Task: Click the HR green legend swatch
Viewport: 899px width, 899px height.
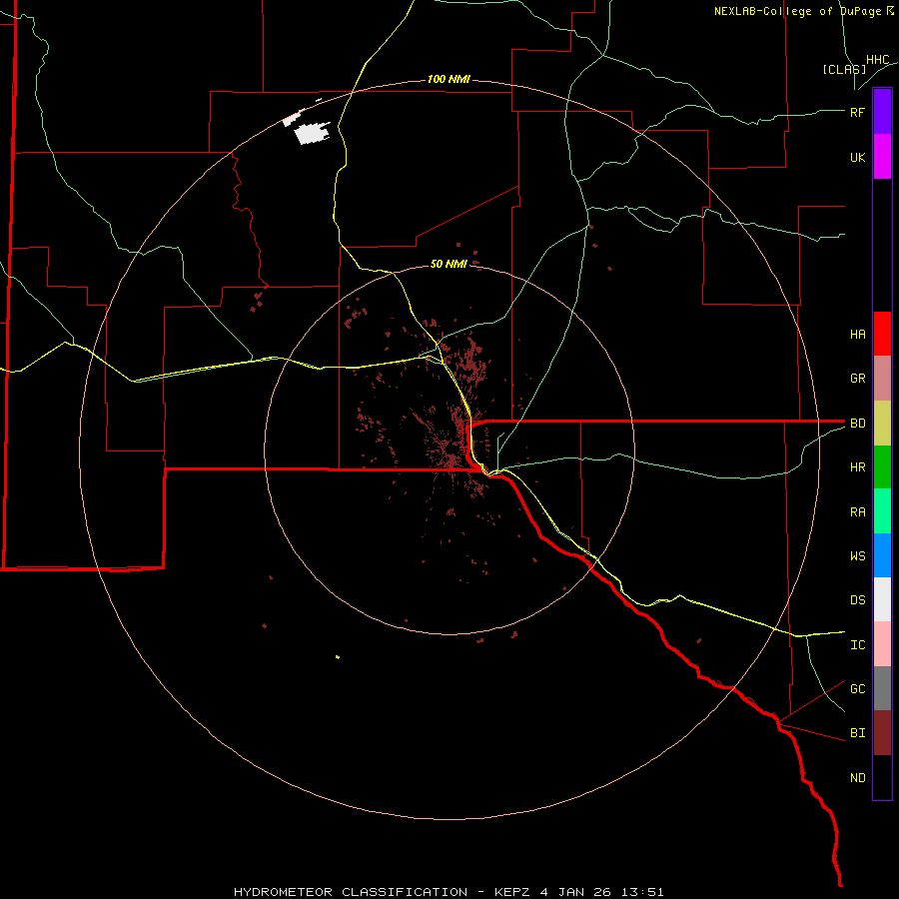Action: (882, 467)
